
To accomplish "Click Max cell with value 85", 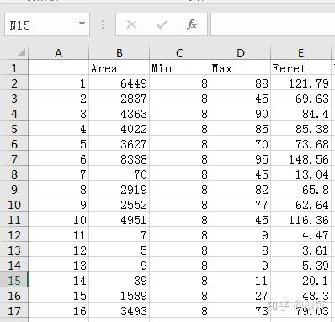I will click(x=241, y=129).
